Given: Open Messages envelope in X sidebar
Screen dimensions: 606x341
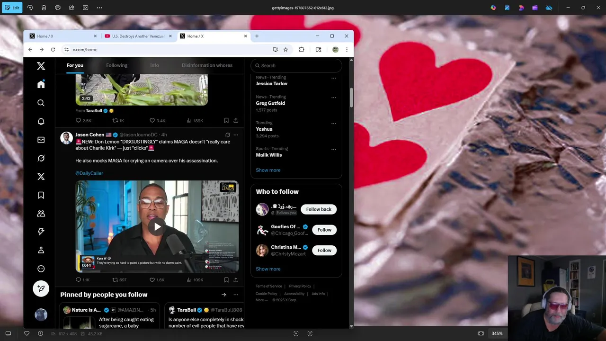Looking at the screenshot, I should (x=41, y=140).
